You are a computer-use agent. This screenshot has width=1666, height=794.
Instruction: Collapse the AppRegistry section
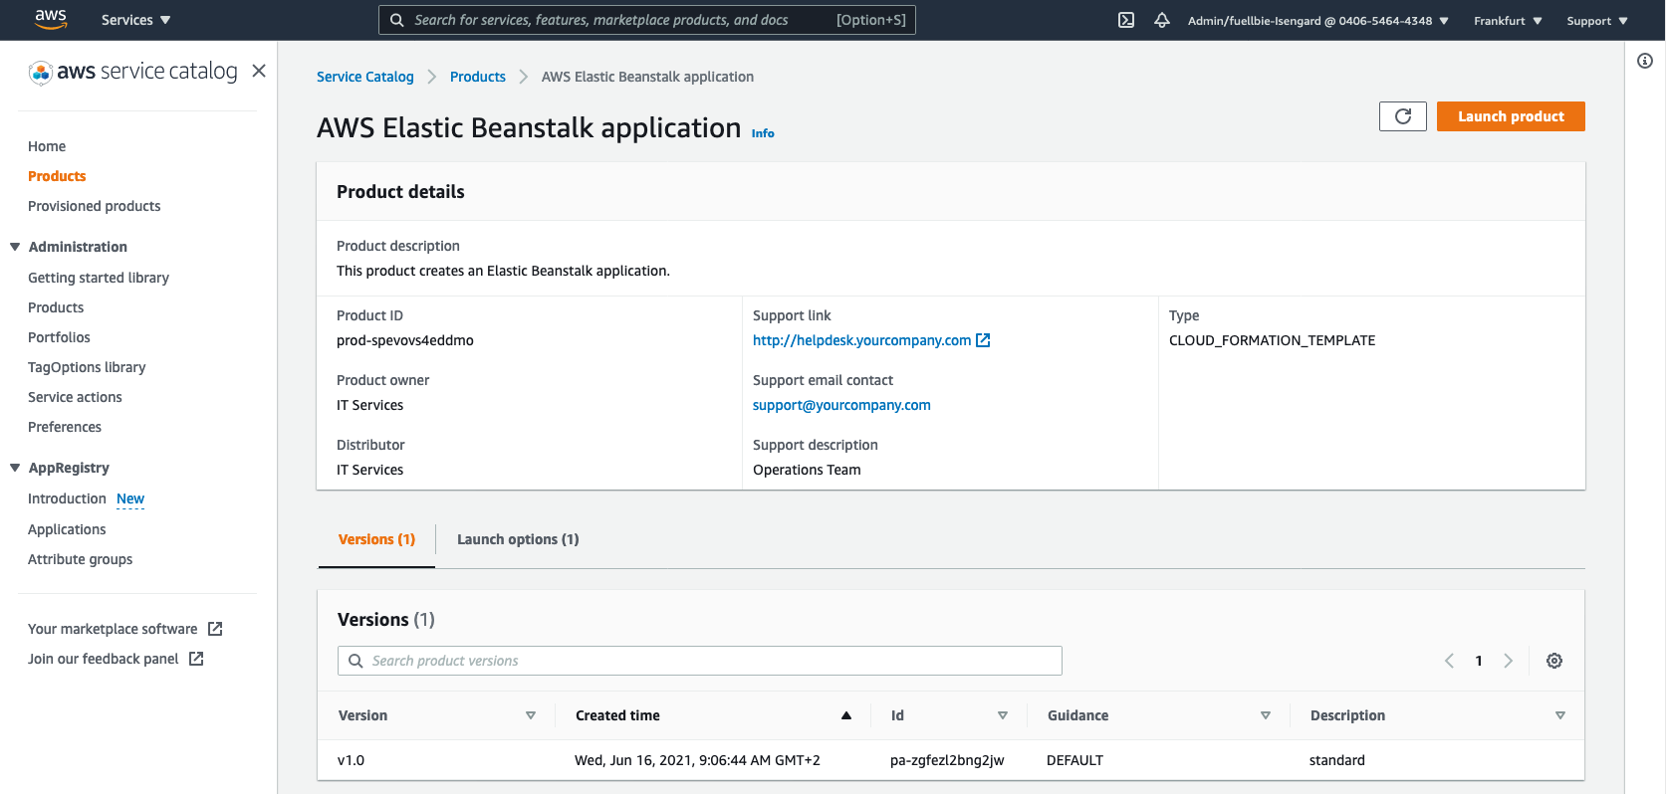click(15, 468)
